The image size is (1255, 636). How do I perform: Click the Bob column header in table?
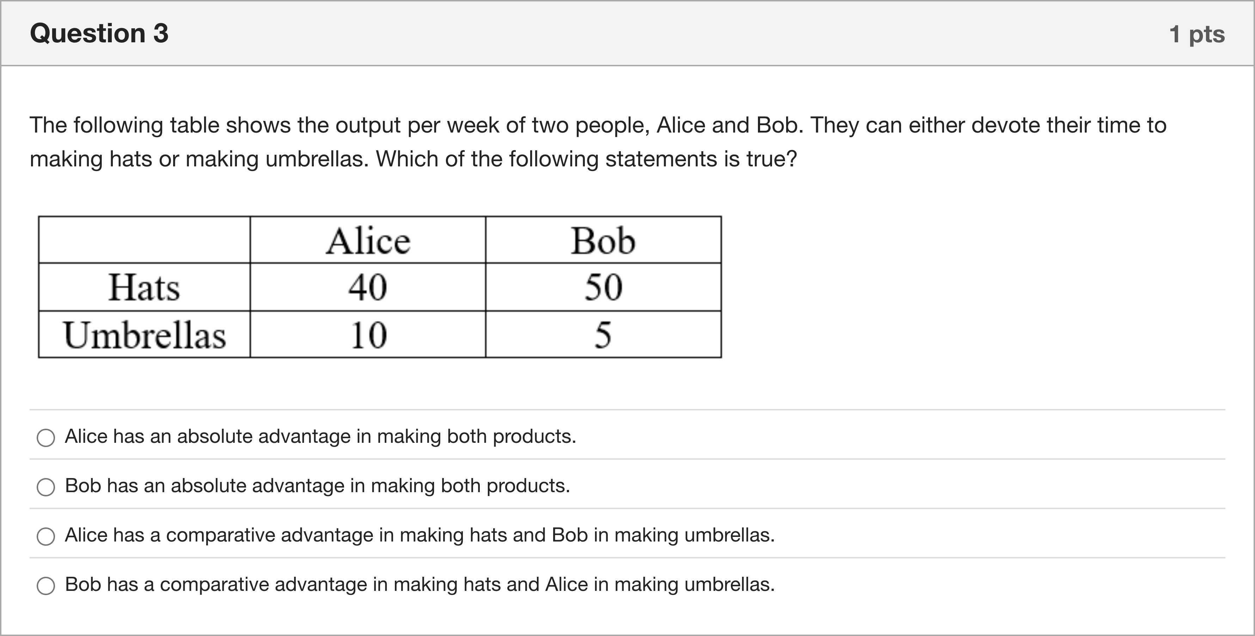pos(603,241)
